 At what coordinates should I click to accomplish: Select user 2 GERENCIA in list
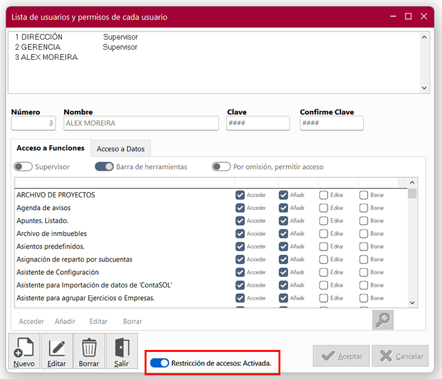(38, 47)
